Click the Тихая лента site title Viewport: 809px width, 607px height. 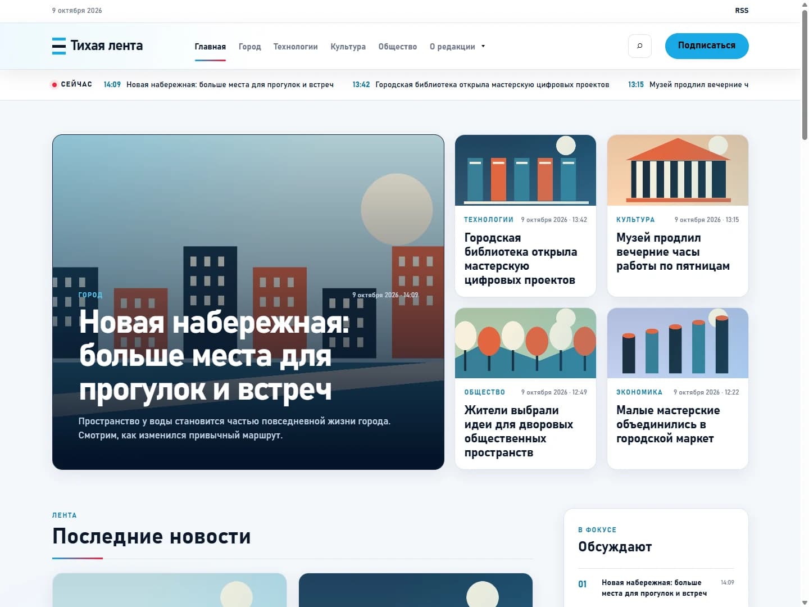[107, 46]
